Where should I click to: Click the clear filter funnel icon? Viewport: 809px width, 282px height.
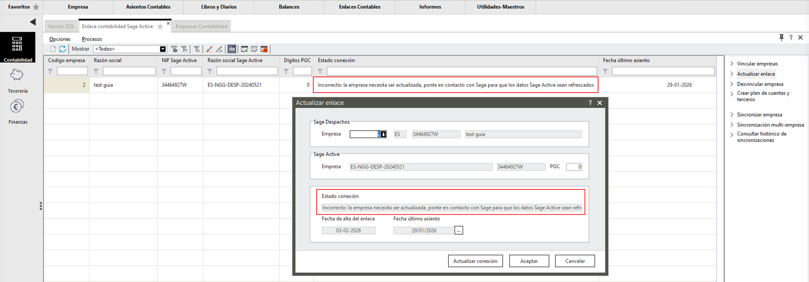(197, 49)
